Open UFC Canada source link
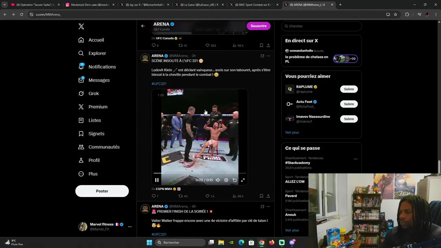Image resolution: width=441 pixels, height=248 pixels. pos(165,38)
